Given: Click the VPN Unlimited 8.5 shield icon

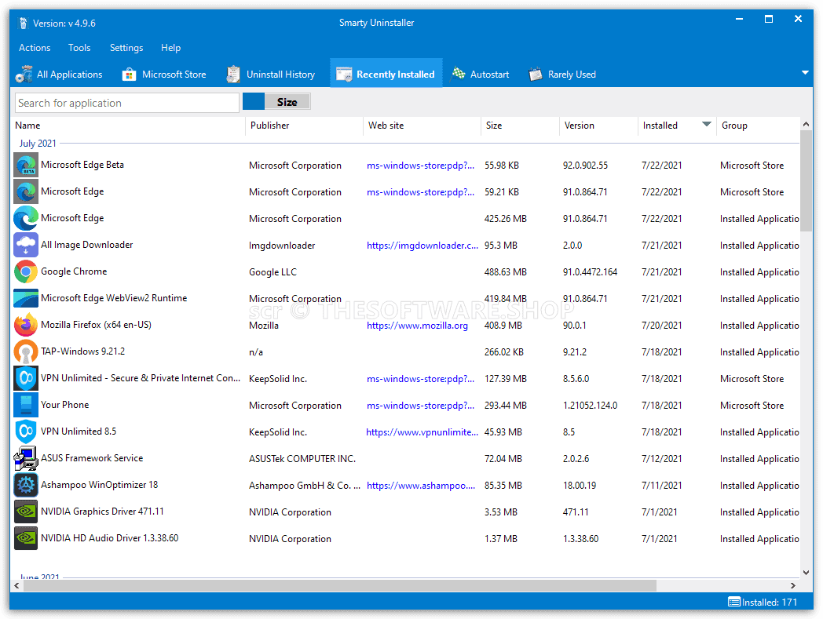Looking at the screenshot, I should pos(26,431).
